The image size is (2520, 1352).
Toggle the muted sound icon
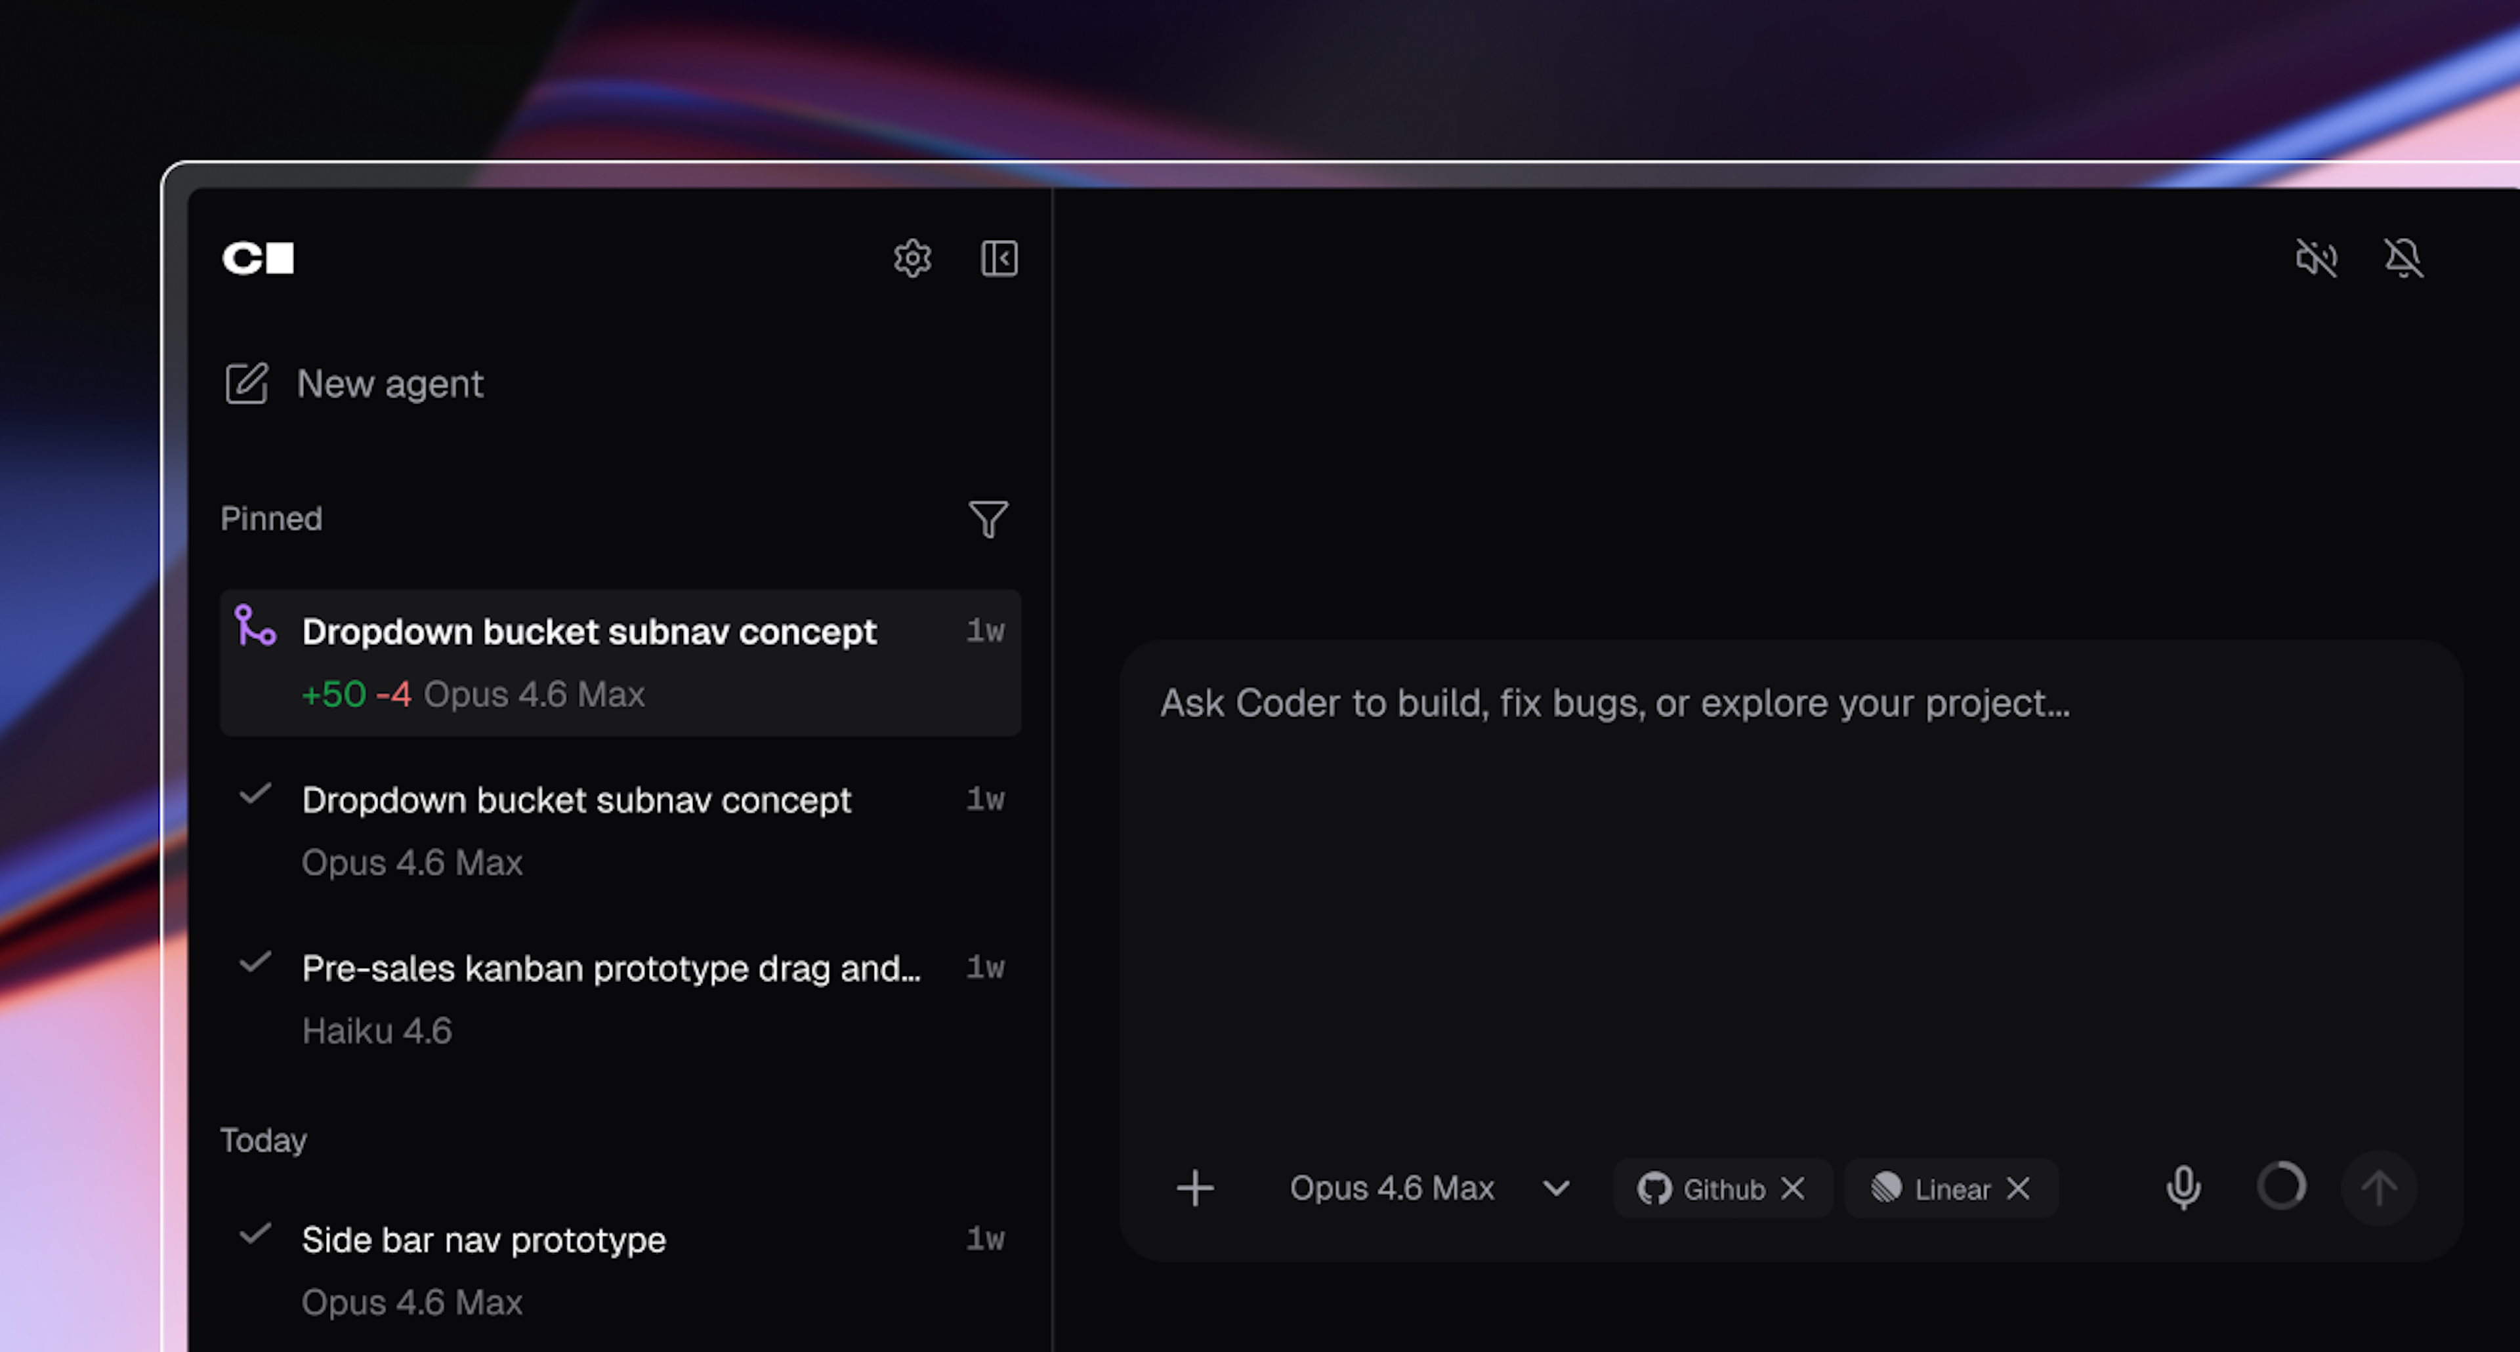[2315, 258]
